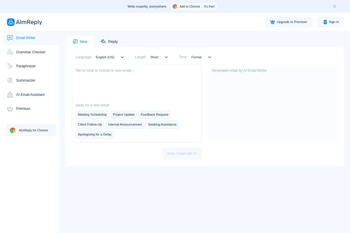Click the new email prompt text field
The height and width of the screenshot is (233, 350).
pos(137,83)
